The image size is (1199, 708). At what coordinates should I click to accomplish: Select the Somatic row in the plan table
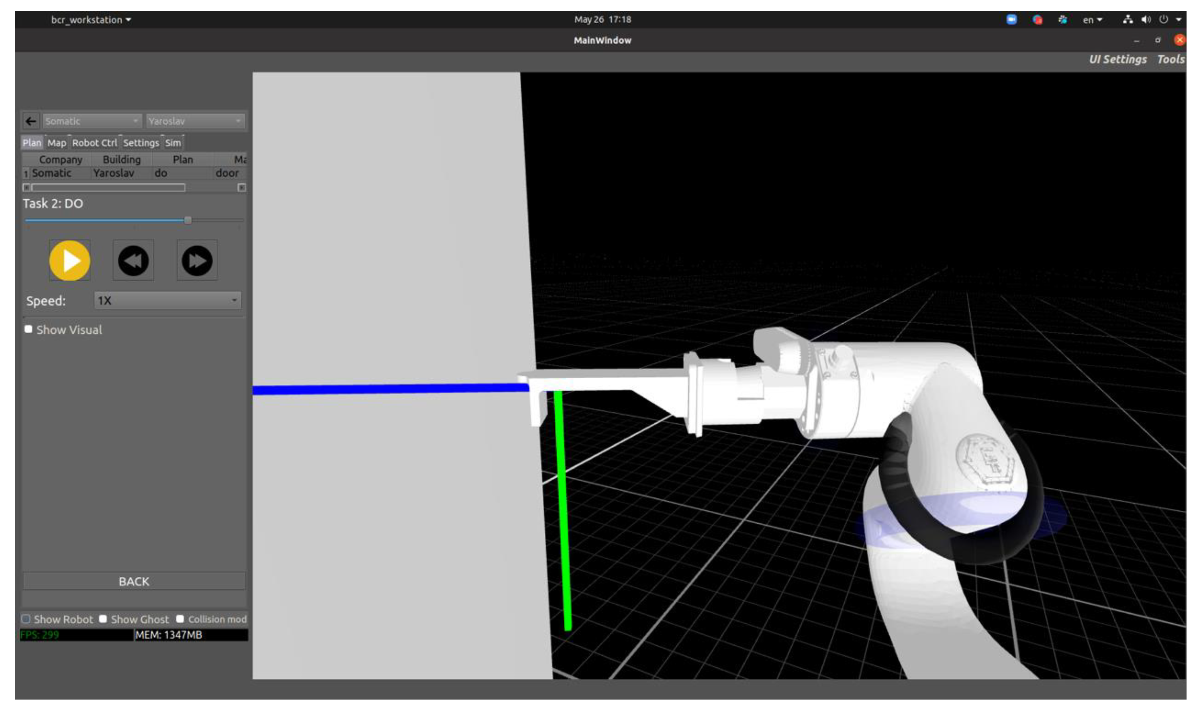[x=51, y=173]
